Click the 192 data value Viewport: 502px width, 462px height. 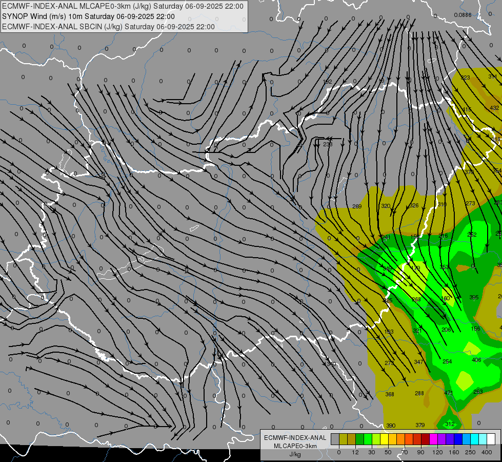(x=328, y=82)
